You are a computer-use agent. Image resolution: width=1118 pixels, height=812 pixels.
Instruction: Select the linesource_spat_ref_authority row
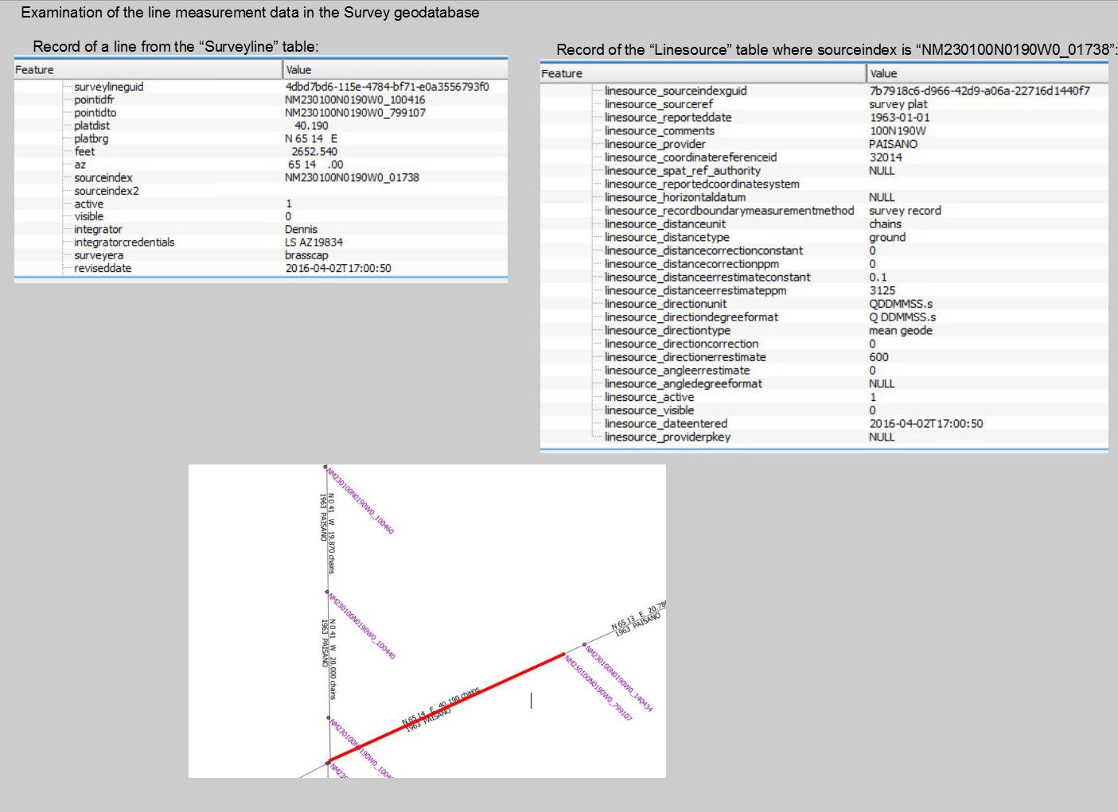coord(824,171)
